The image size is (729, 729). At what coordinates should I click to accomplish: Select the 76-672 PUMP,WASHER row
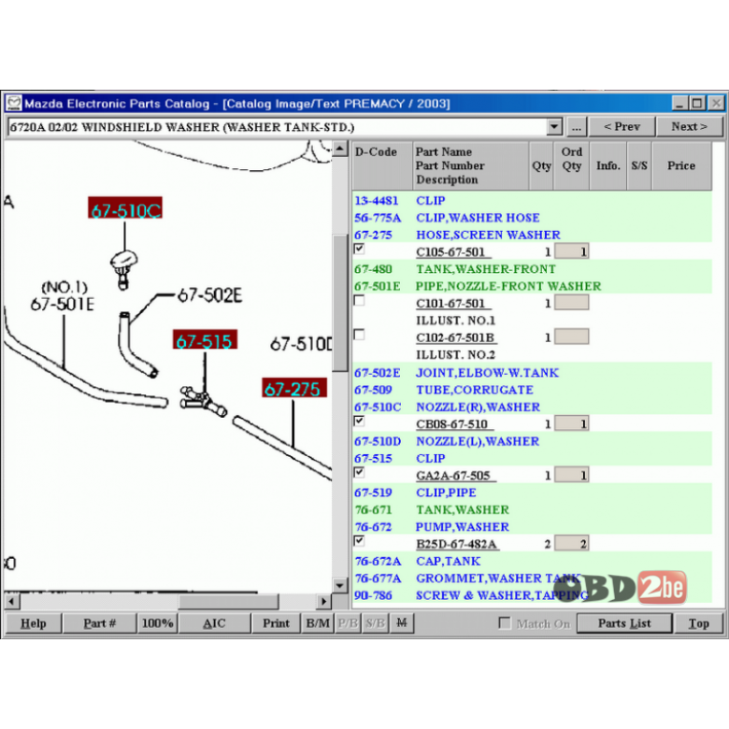point(532,527)
